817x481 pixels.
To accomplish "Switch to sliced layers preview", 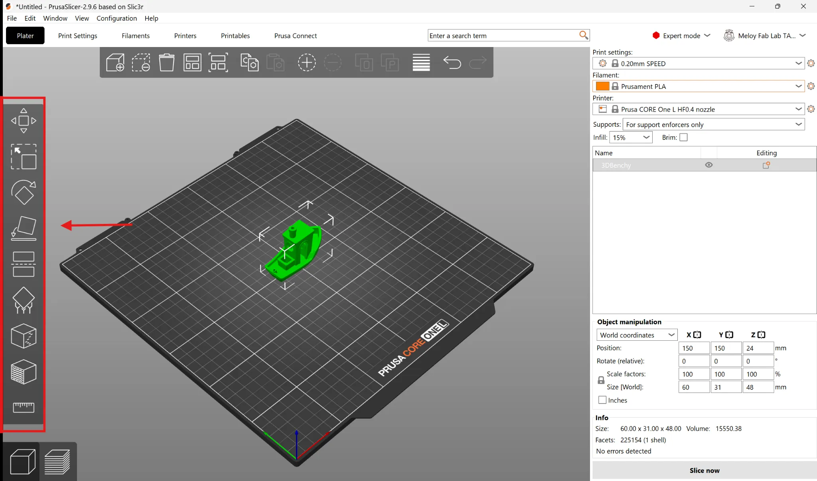I will tap(57, 461).
